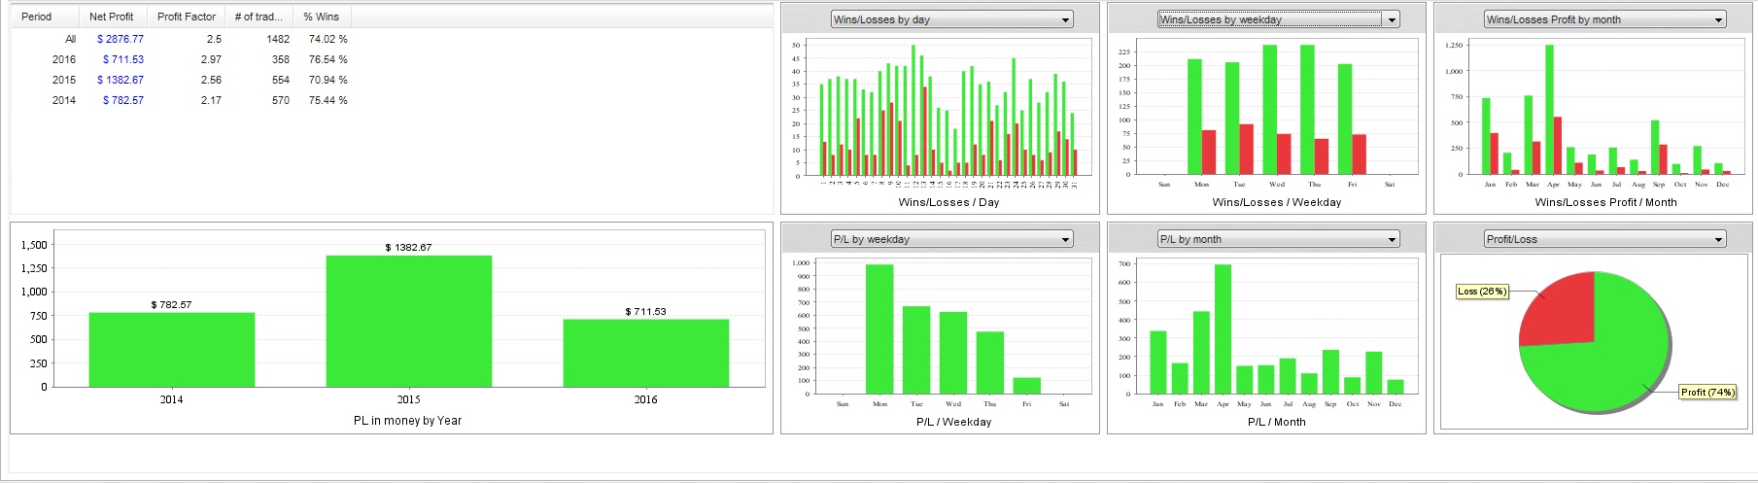Click the 2016 bar in yearly PL chart
The width and height of the screenshot is (1758, 483).
(646, 353)
